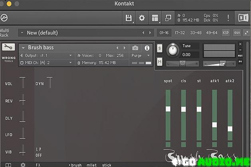Open instrument edit wrench icon
Viewport: 251px width, 167px height.
[8, 47]
